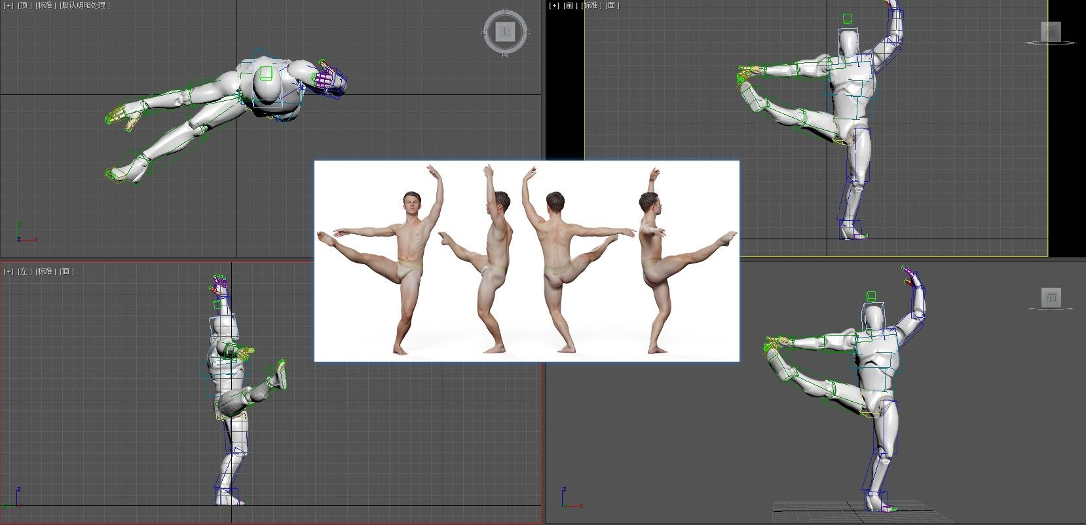
Task: Open the [标准] menu in the left viewport
Action: tap(45, 271)
